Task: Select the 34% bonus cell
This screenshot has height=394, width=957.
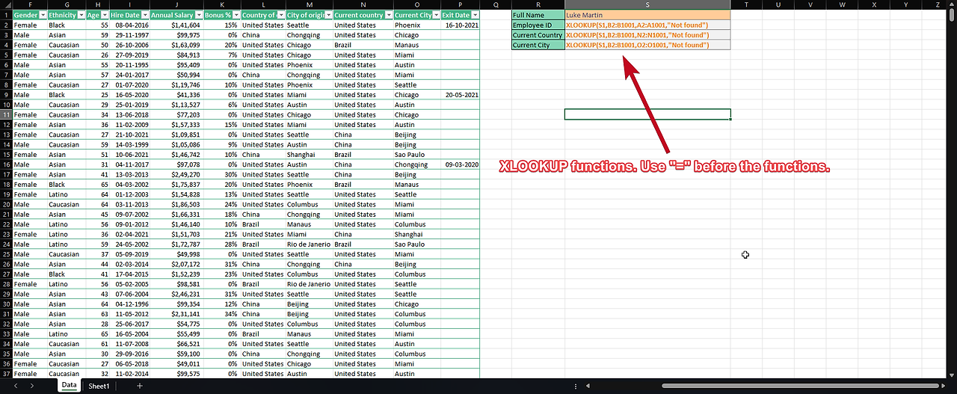Action: (x=222, y=314)
